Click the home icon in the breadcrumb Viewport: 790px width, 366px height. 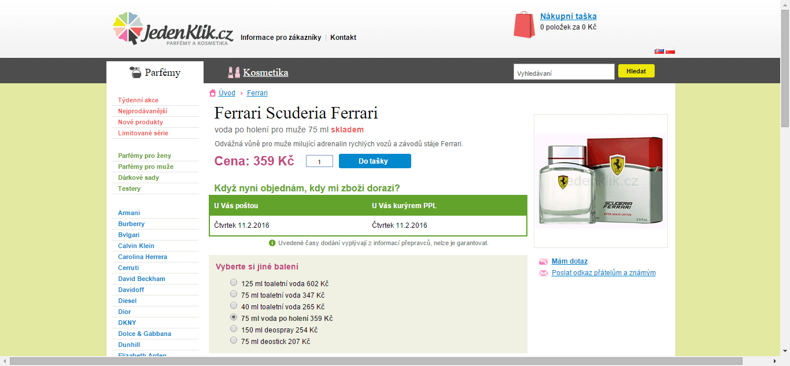point(212,93)
